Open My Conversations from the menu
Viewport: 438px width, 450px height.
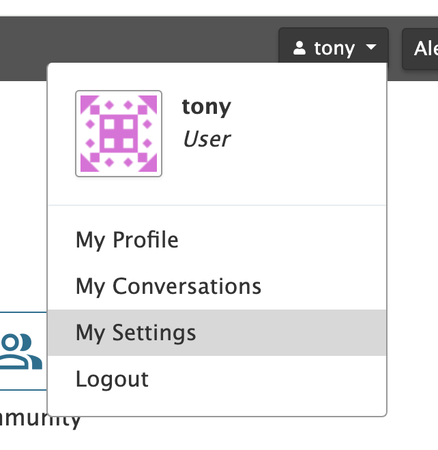pos(169,286)
